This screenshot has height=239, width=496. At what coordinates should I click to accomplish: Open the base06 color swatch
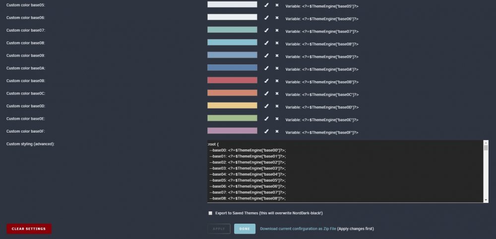[x=232, y=17]
